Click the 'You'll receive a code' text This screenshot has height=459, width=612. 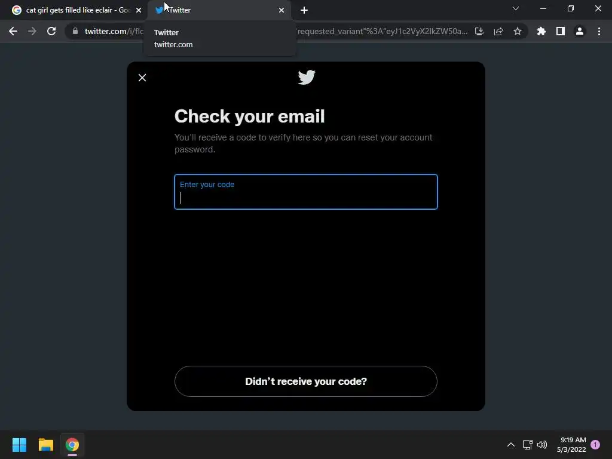click(x=303, y=143)
